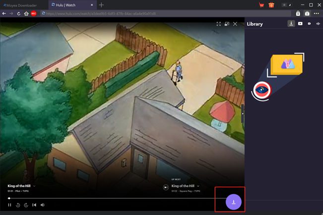
Task: Skip forward 10 seconds
Action: 26,205
